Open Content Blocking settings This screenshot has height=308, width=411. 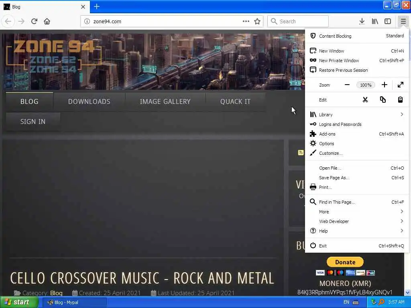(357, 36)
